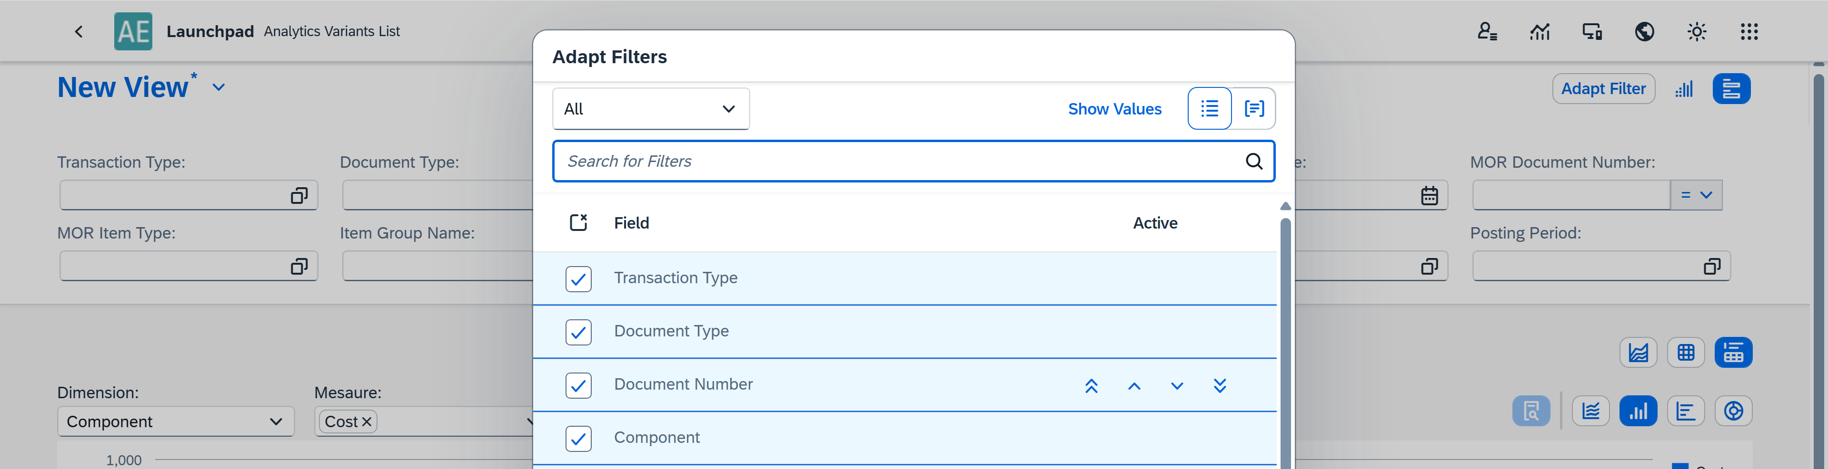Move Document Number up one position

pos(1134,385)
